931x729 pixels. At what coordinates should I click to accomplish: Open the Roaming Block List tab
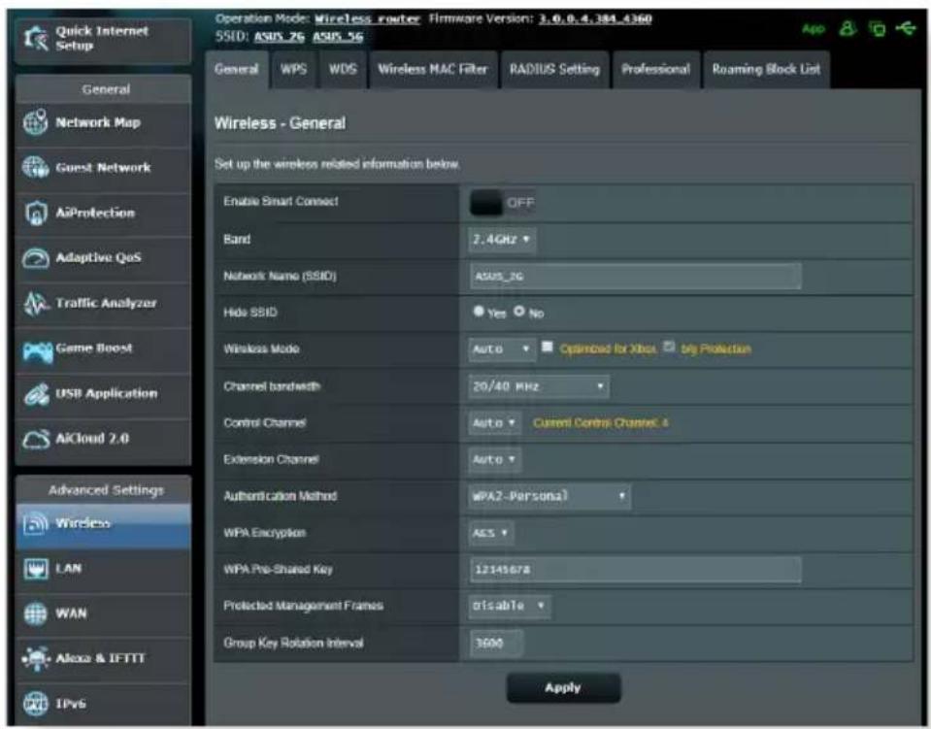pyautogui.click(x=767, y=70)
